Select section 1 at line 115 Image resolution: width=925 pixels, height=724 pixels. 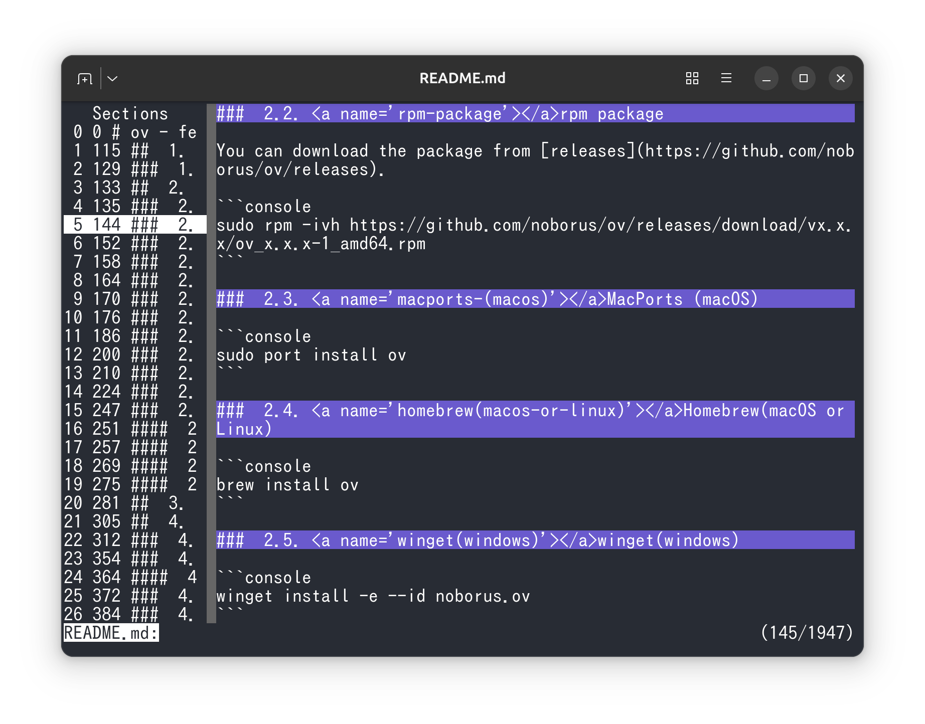click(135, 150)
